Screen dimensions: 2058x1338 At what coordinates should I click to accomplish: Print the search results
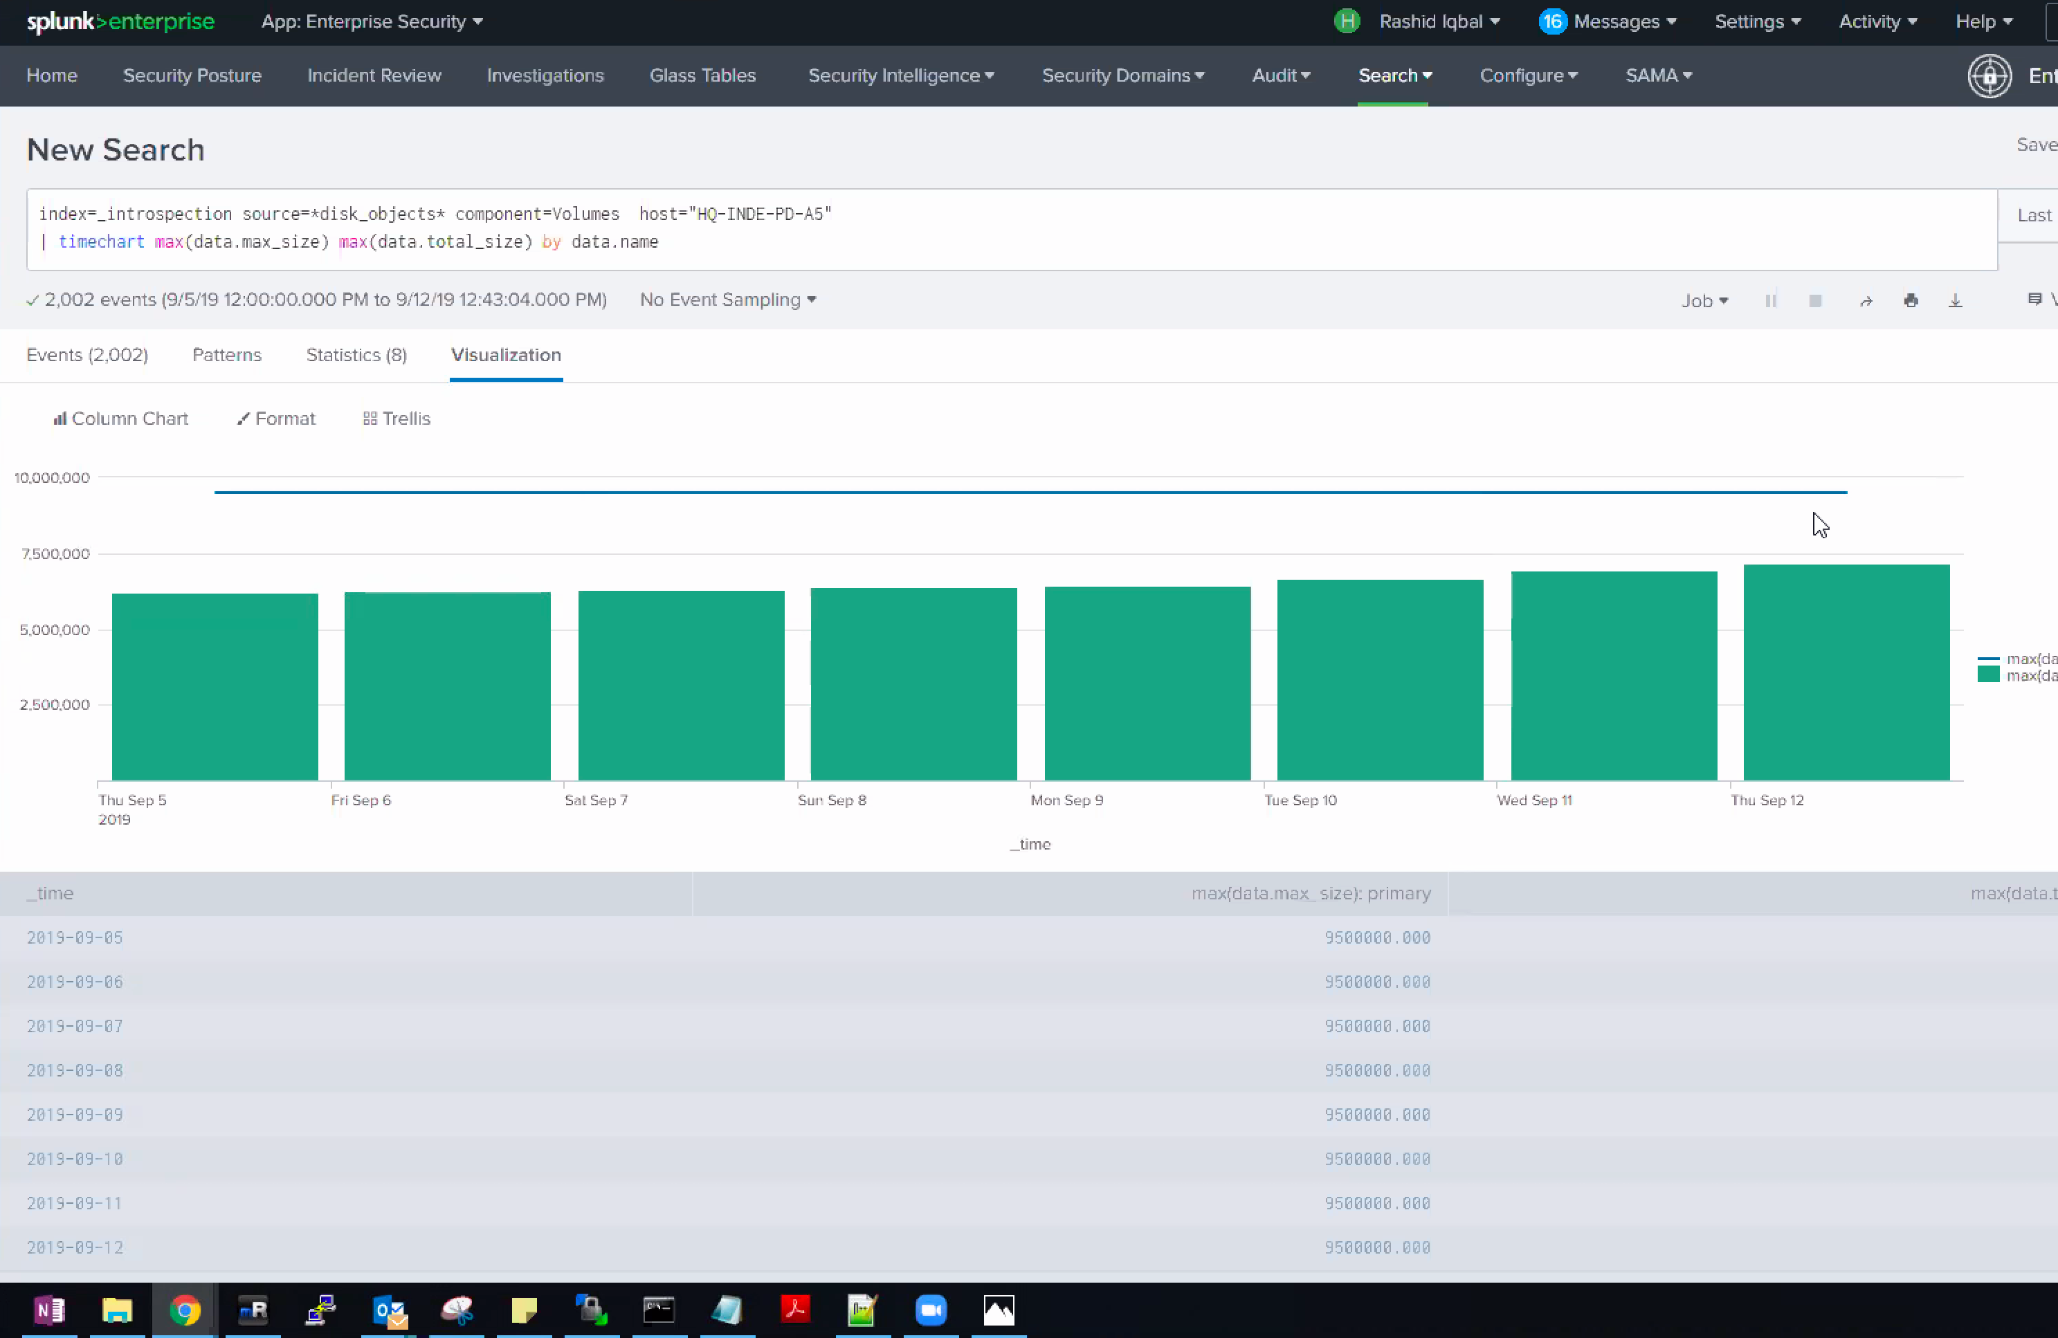(1911, 301)
